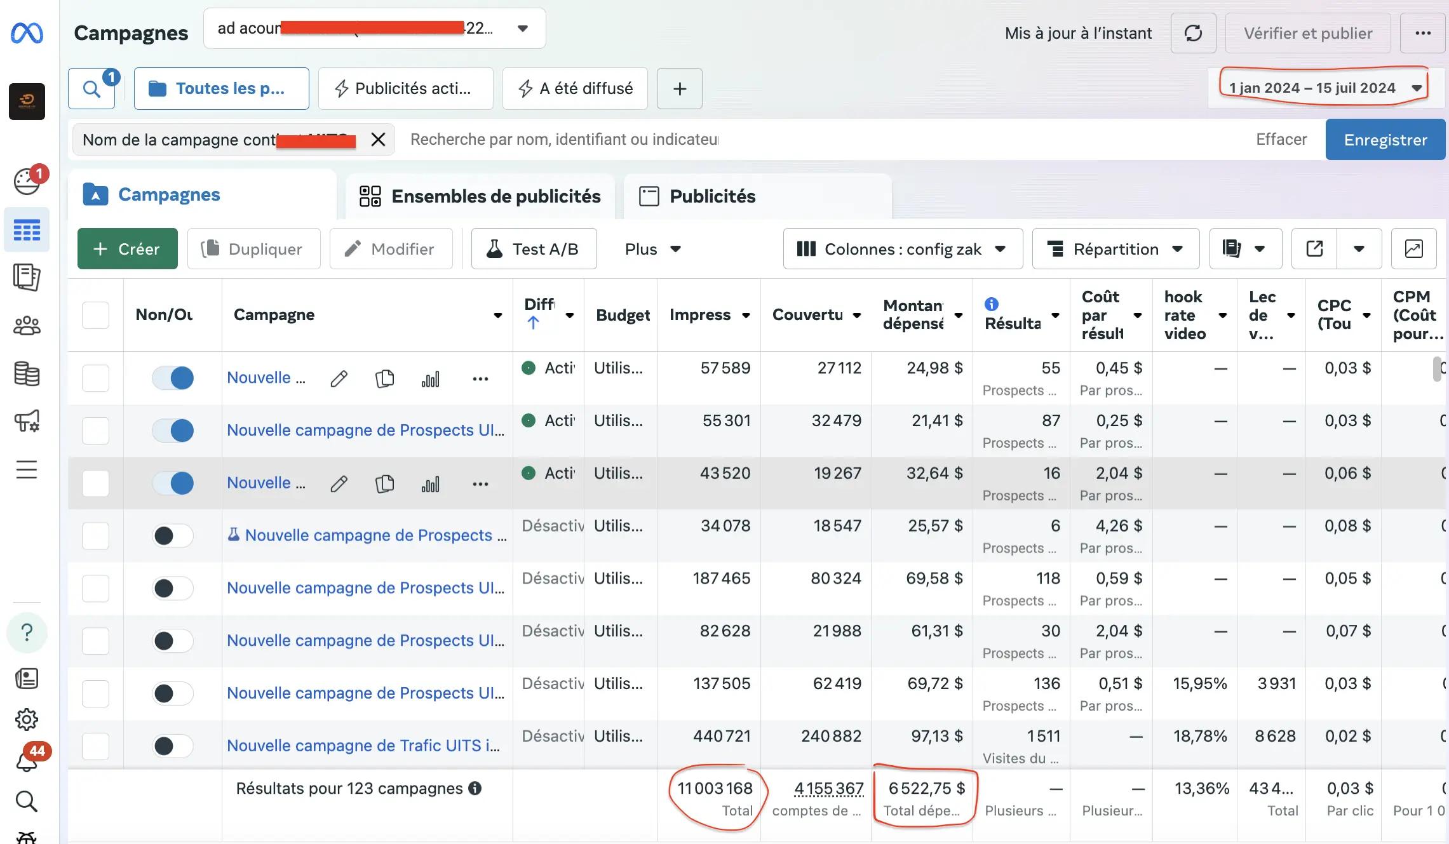Click the pencil edit icon in first row

tap(339, 379)
